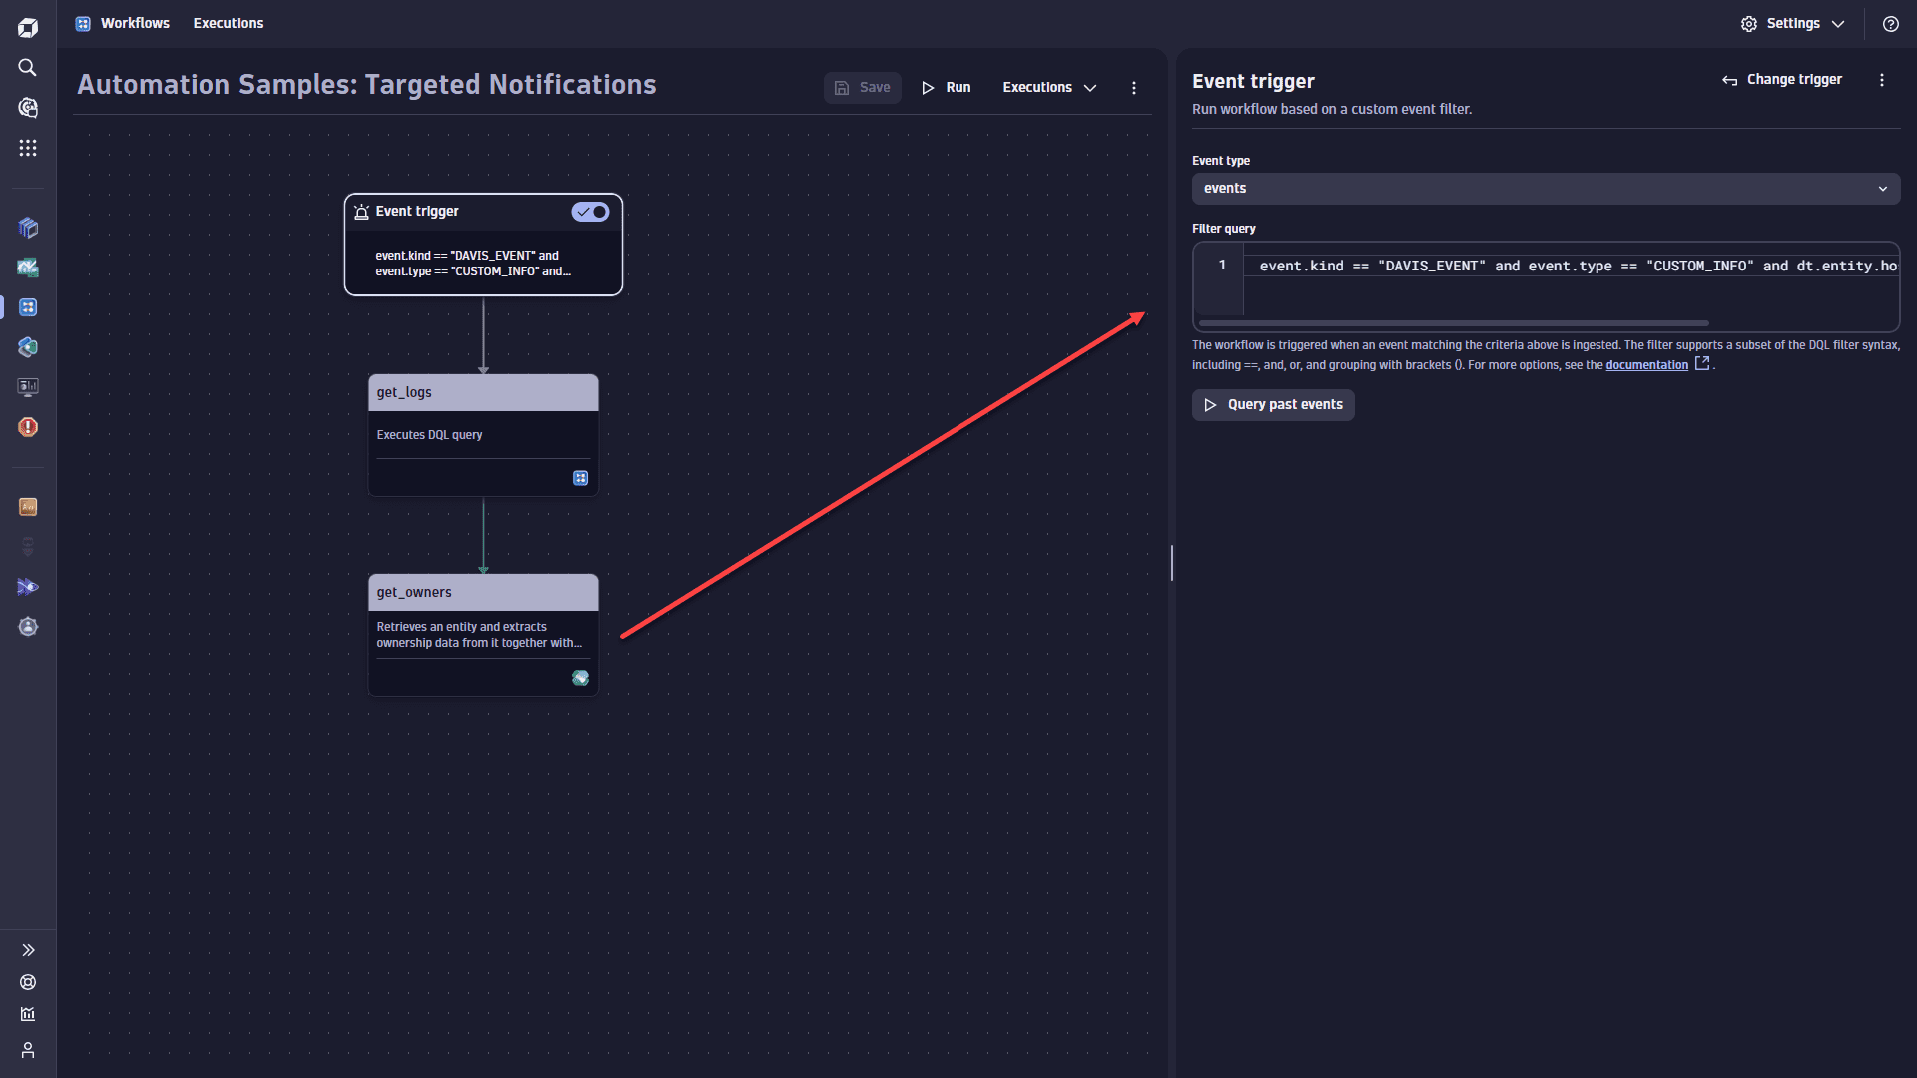Open the Event type events dropdown
Screen dimensions: 1917x1078
click(1546, 189)
